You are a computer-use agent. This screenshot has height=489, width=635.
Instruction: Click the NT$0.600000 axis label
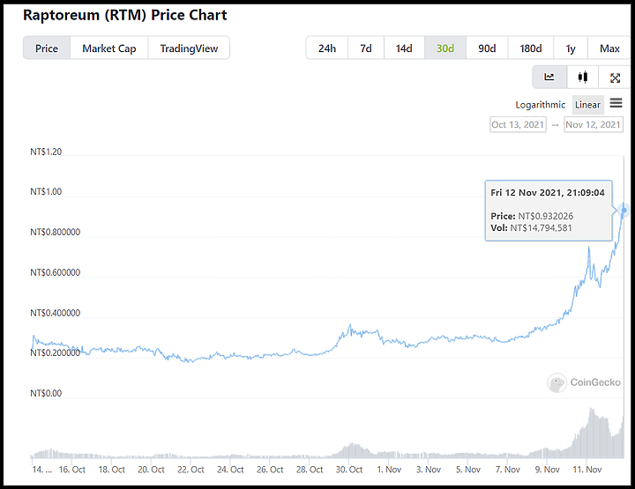pos(55,272)
